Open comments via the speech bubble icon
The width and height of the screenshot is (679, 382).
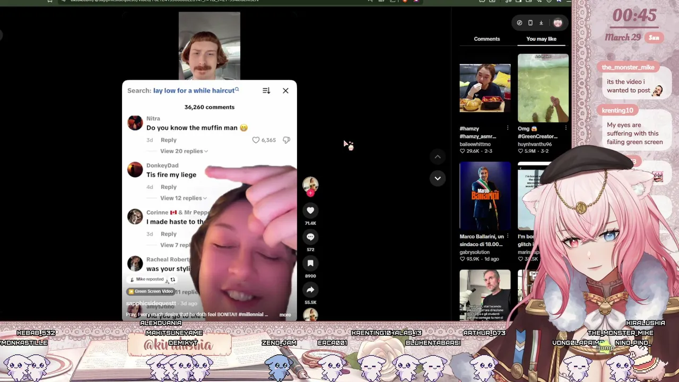point(310,237)
